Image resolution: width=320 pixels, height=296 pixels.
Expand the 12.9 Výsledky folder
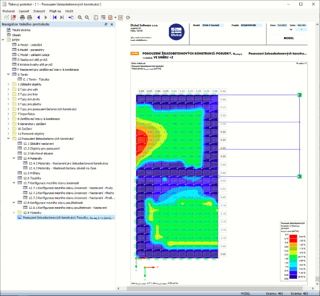coord(14,213)
